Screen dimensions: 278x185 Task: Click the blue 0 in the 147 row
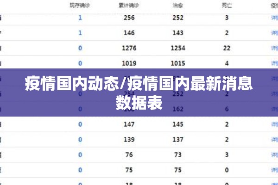(80, 124)
